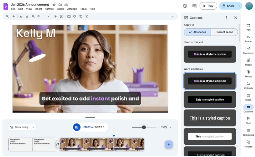Open the Help menu
This screenshot has height=157, width=255.
92,9
